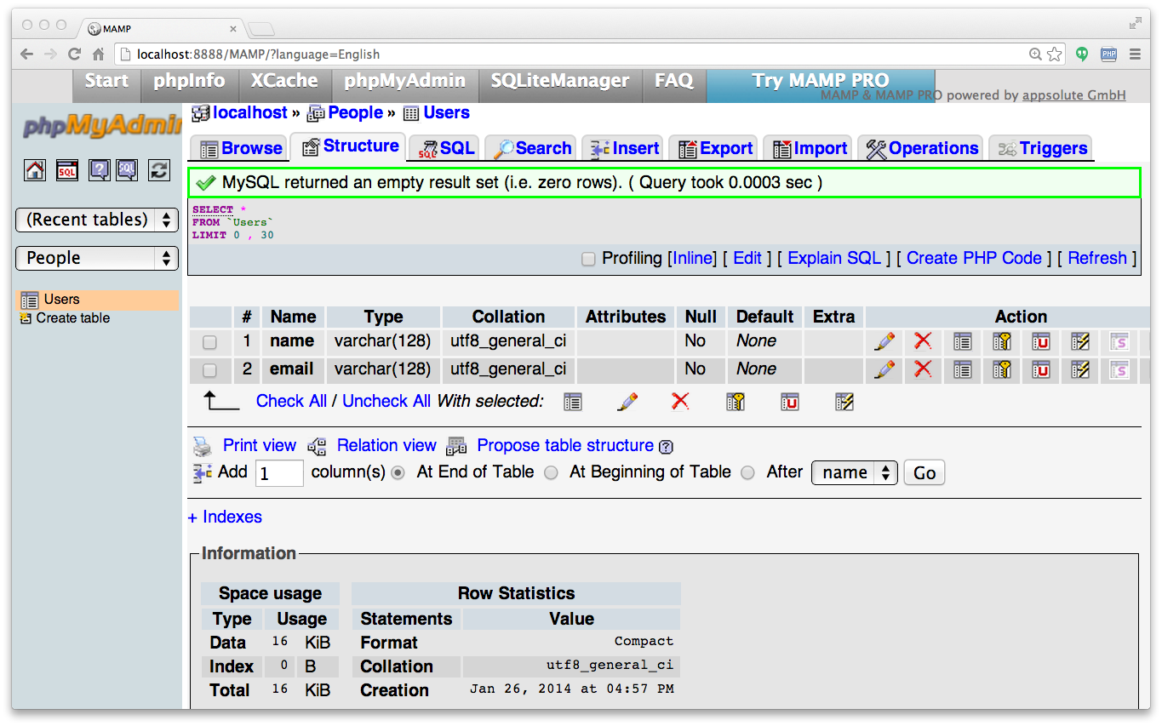Add unique index on name column

pos(1040,341)
